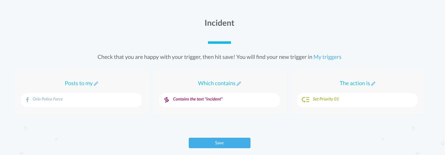Click the green Set Priority action icon
The image size is (445, 155).
[x=305, y=100]
